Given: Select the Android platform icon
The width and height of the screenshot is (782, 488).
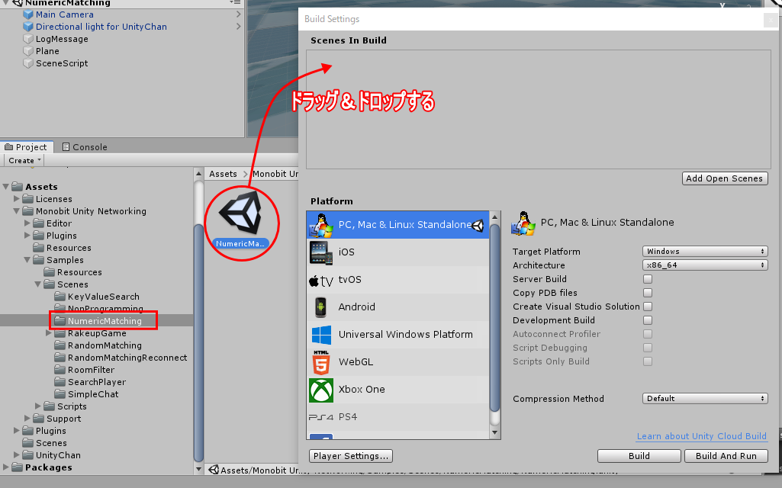Looking at the screenshot, I should pyautogui.click(x=320, y=307).
